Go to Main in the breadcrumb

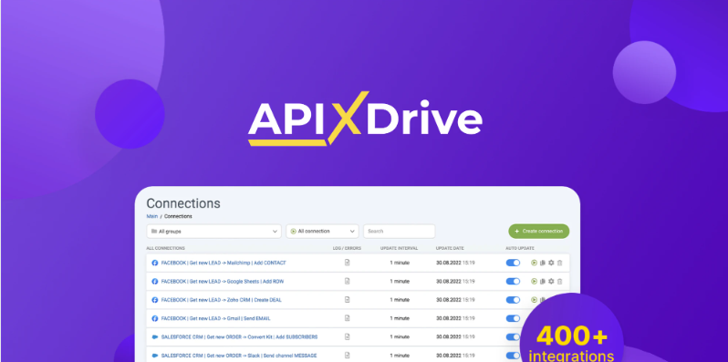point(151,216)
